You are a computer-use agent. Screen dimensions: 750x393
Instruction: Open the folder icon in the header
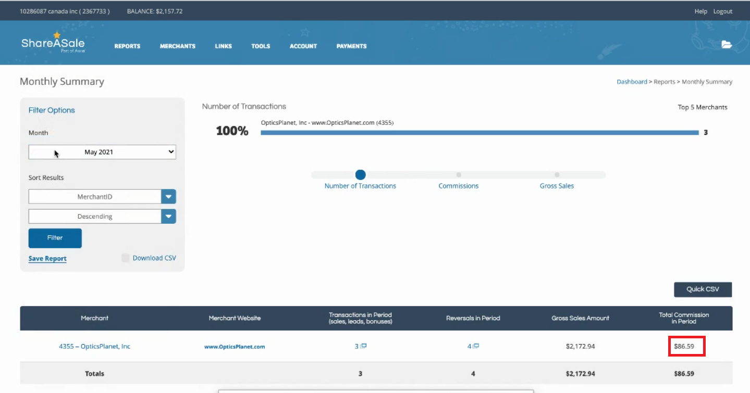[x=727, y=45]
